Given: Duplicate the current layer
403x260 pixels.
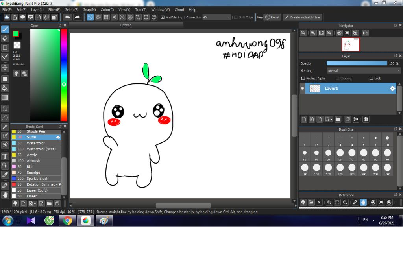Looking at the screenshot, I should (348, 119).
